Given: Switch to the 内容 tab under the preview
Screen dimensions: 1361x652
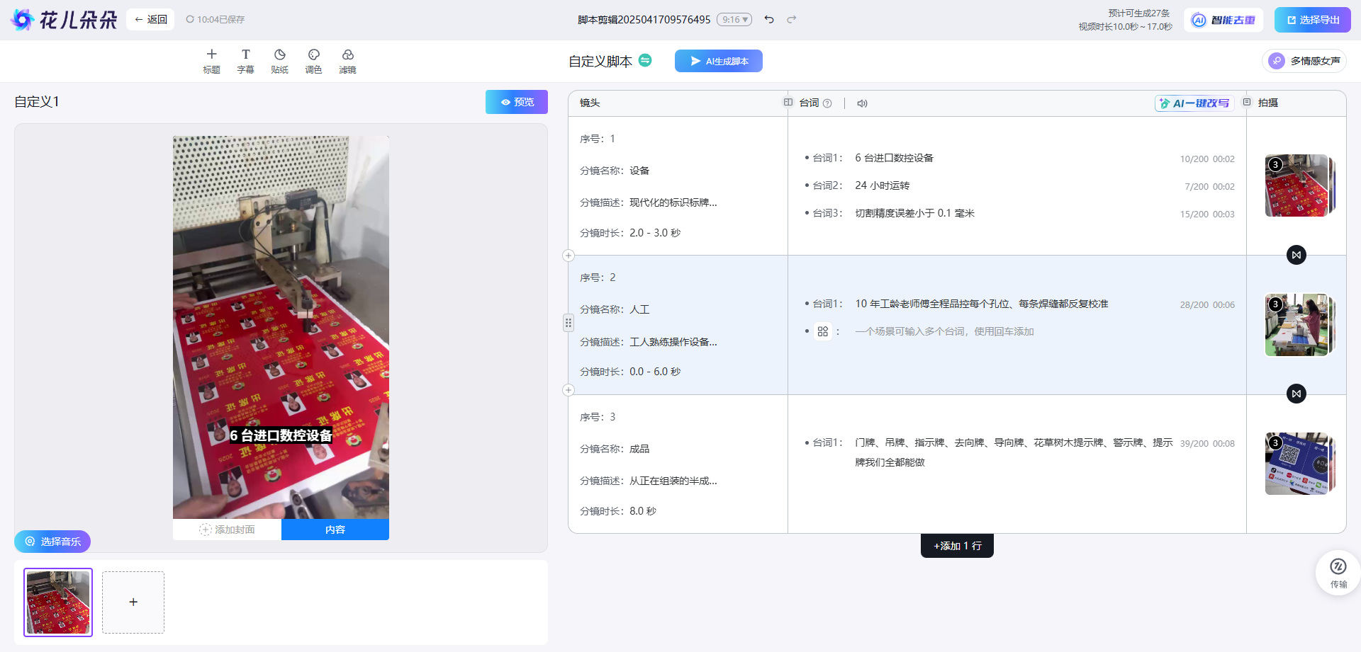Looking at the screenshot, I should point(335,529).
